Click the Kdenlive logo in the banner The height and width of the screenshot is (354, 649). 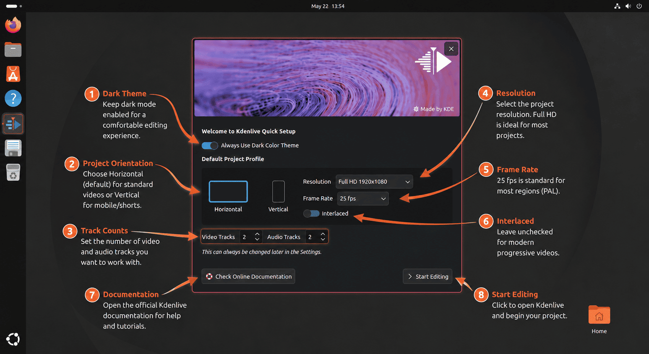click(x=433, y=61)
